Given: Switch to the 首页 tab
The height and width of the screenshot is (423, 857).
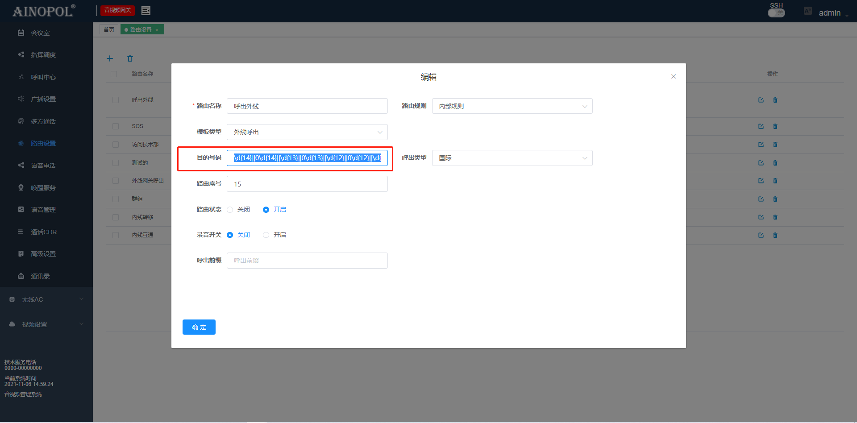Looking at the screenshot, I should [x=109, y=30].
